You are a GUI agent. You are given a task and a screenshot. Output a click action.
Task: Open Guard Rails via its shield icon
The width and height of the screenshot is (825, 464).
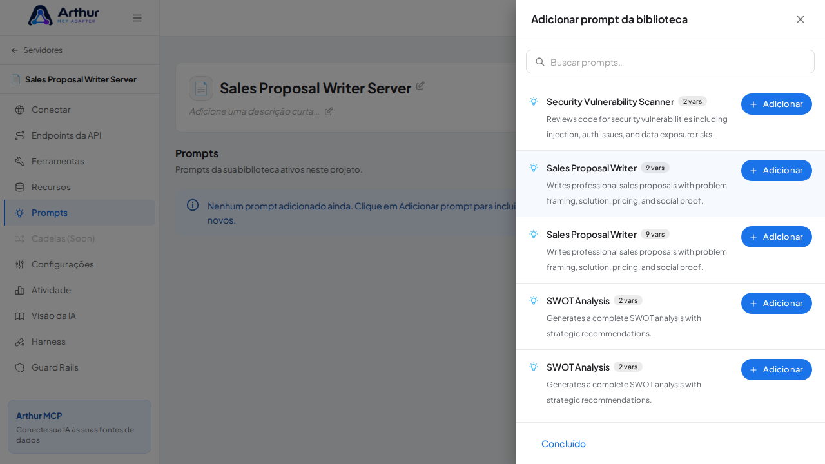click(19, 367)
